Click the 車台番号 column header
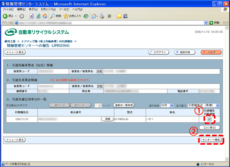Screen dimensions: 230x167 76,112
